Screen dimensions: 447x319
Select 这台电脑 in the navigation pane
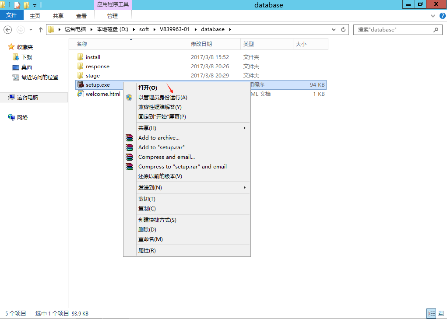[x=28, y=98]
